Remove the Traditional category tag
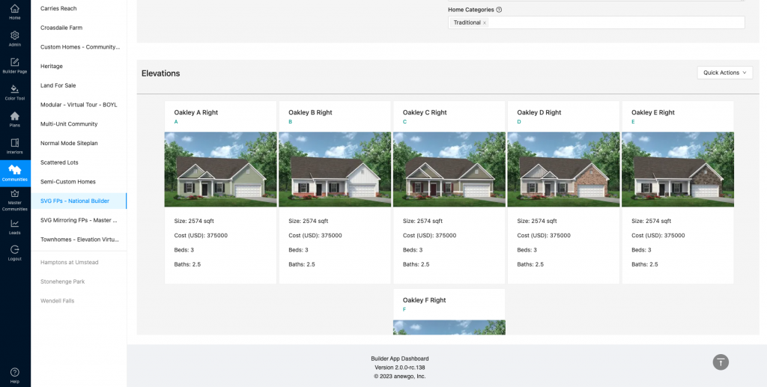Viewport: 767px width, 387px height. tap(485, 23)
